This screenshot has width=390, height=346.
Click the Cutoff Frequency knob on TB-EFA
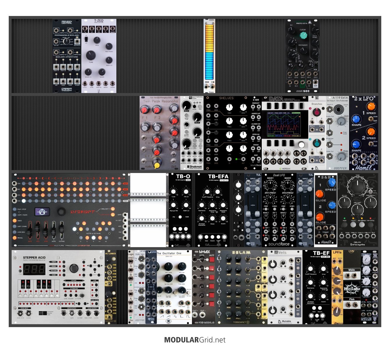click(x=207, y=192)
